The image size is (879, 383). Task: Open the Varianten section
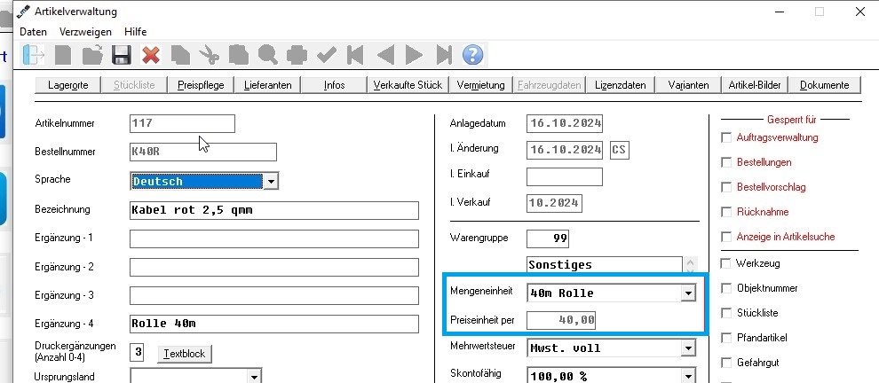pyautogui.click(x=688, y=85)
